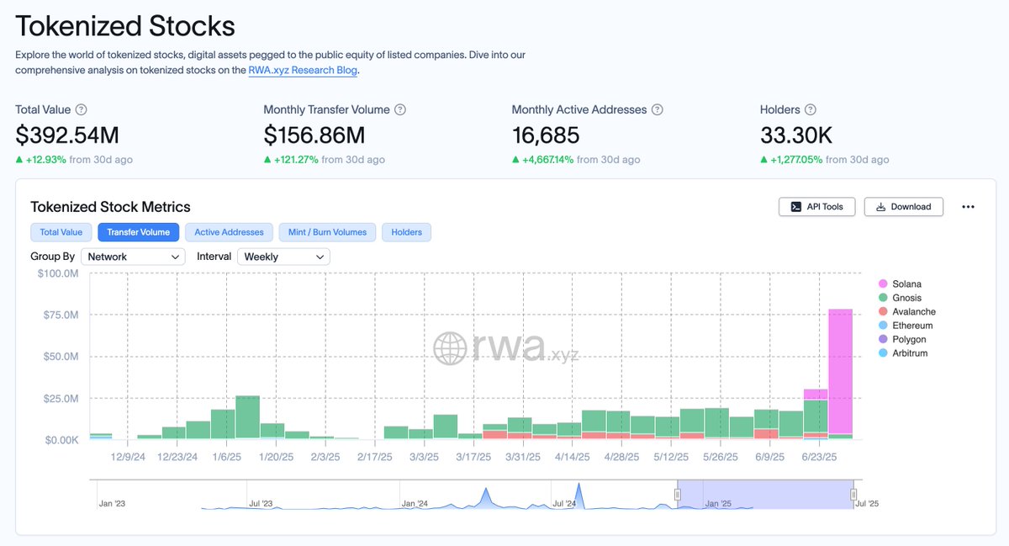Open the Mint / Burn Volumes tab

pyautogui.click(x=328, y=232)
